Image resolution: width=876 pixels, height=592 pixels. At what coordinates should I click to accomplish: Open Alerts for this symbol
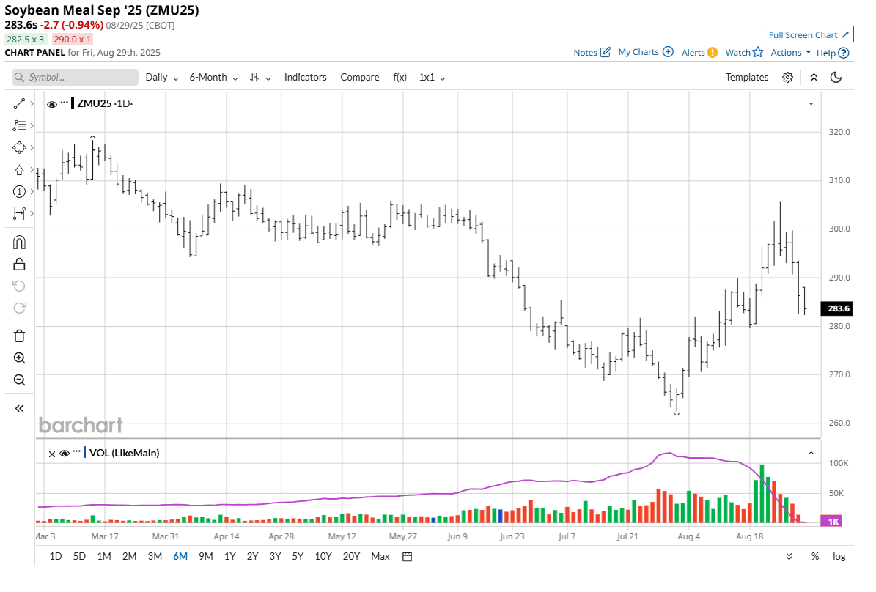(x=699, y=53)
